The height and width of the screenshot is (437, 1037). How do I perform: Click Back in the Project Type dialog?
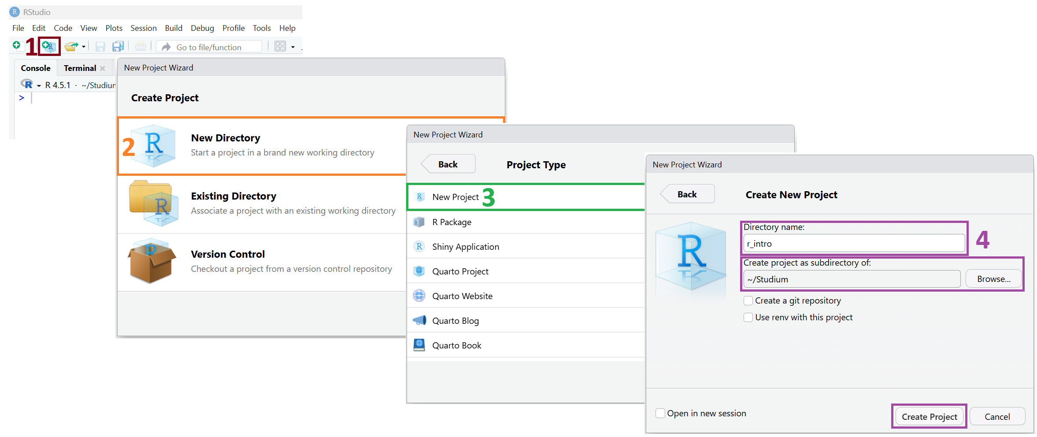448,164
